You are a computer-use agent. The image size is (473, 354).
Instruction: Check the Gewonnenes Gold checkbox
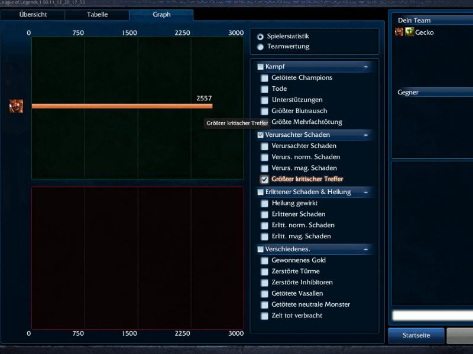pos(265,260)
